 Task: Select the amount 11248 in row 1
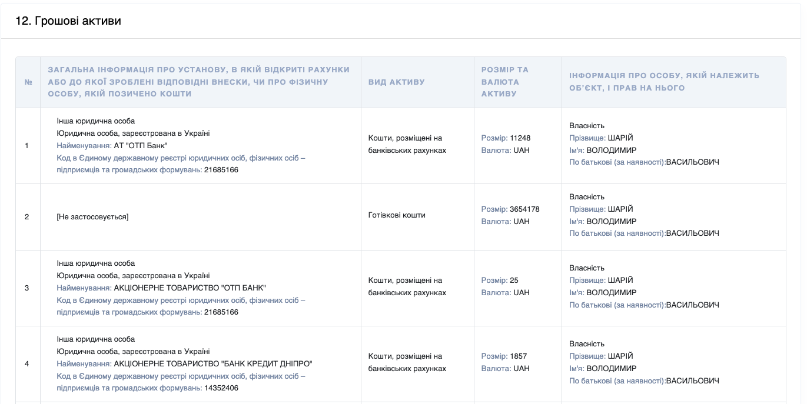click(520, 138)
